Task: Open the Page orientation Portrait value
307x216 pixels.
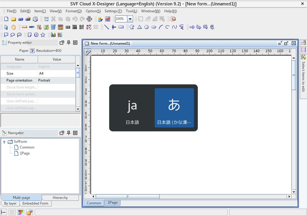Action: coord(57,80)
